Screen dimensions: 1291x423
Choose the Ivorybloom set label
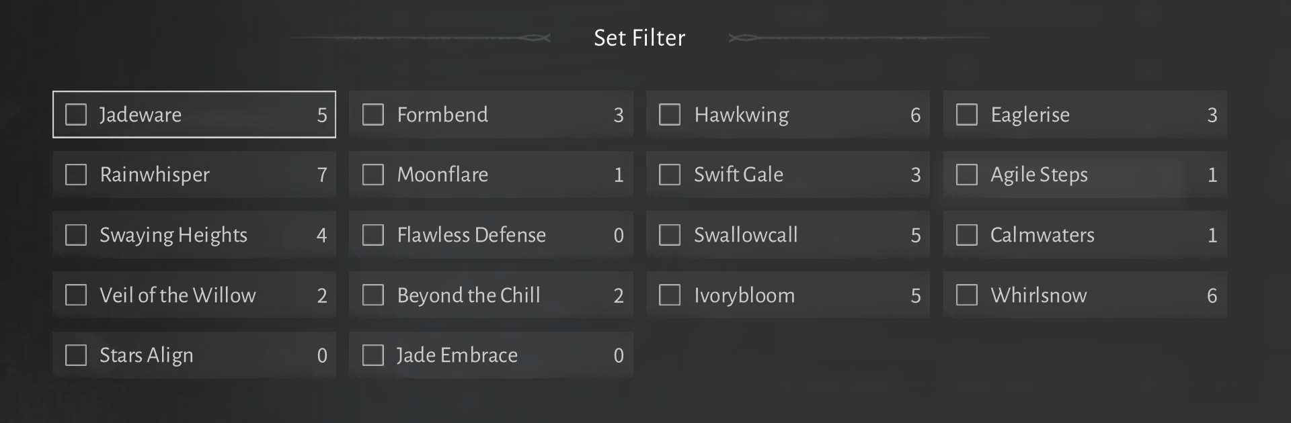(744, 295)
